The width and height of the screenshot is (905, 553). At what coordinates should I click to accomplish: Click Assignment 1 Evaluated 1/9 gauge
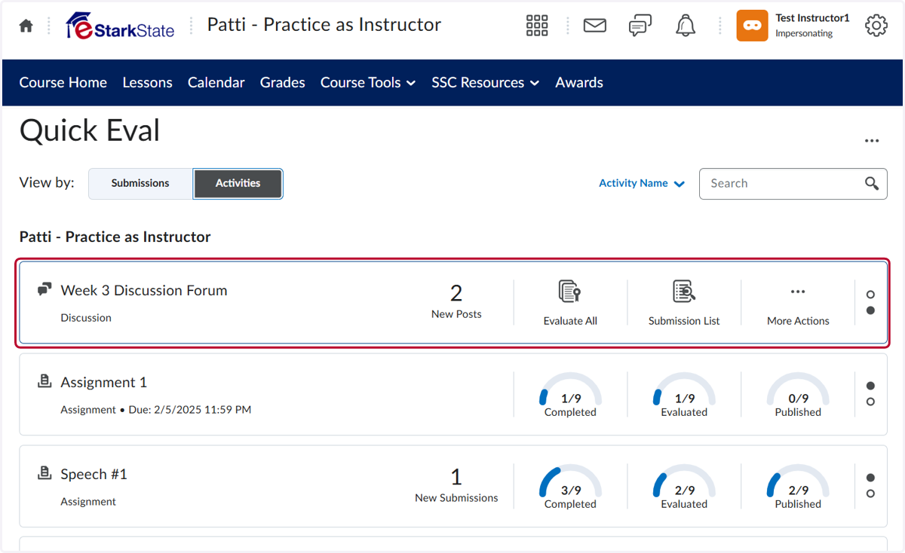684,395
